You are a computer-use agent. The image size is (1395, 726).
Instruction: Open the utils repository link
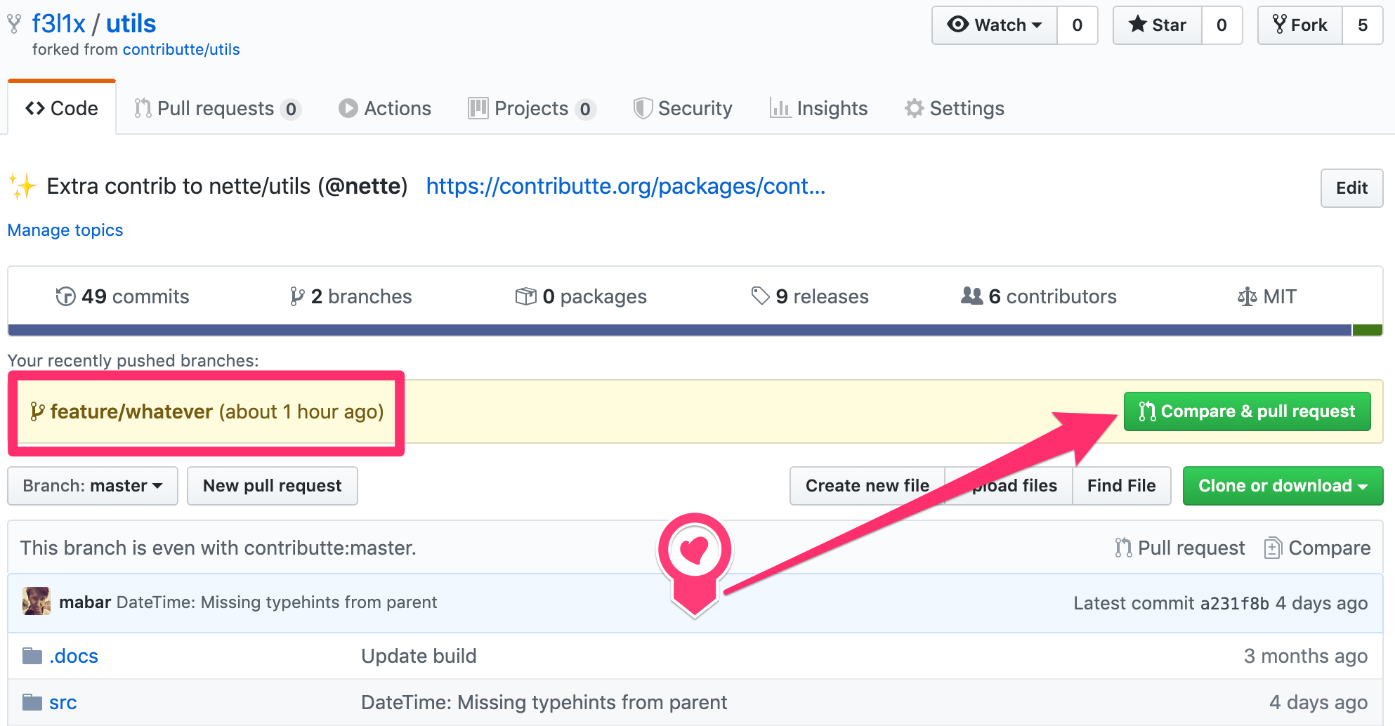(x=131, y=24)
